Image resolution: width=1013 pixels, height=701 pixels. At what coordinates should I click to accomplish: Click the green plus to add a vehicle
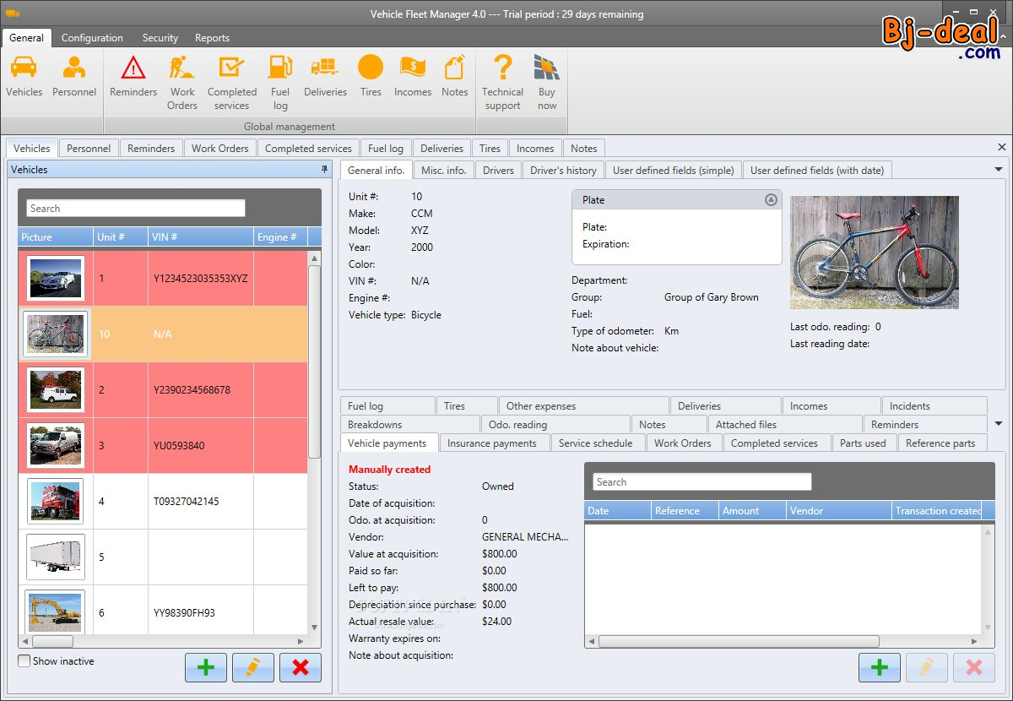tap(206, 667)
